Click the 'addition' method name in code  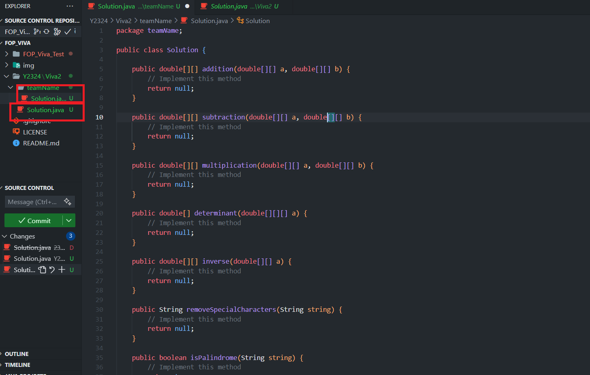[x=218, y=69]
